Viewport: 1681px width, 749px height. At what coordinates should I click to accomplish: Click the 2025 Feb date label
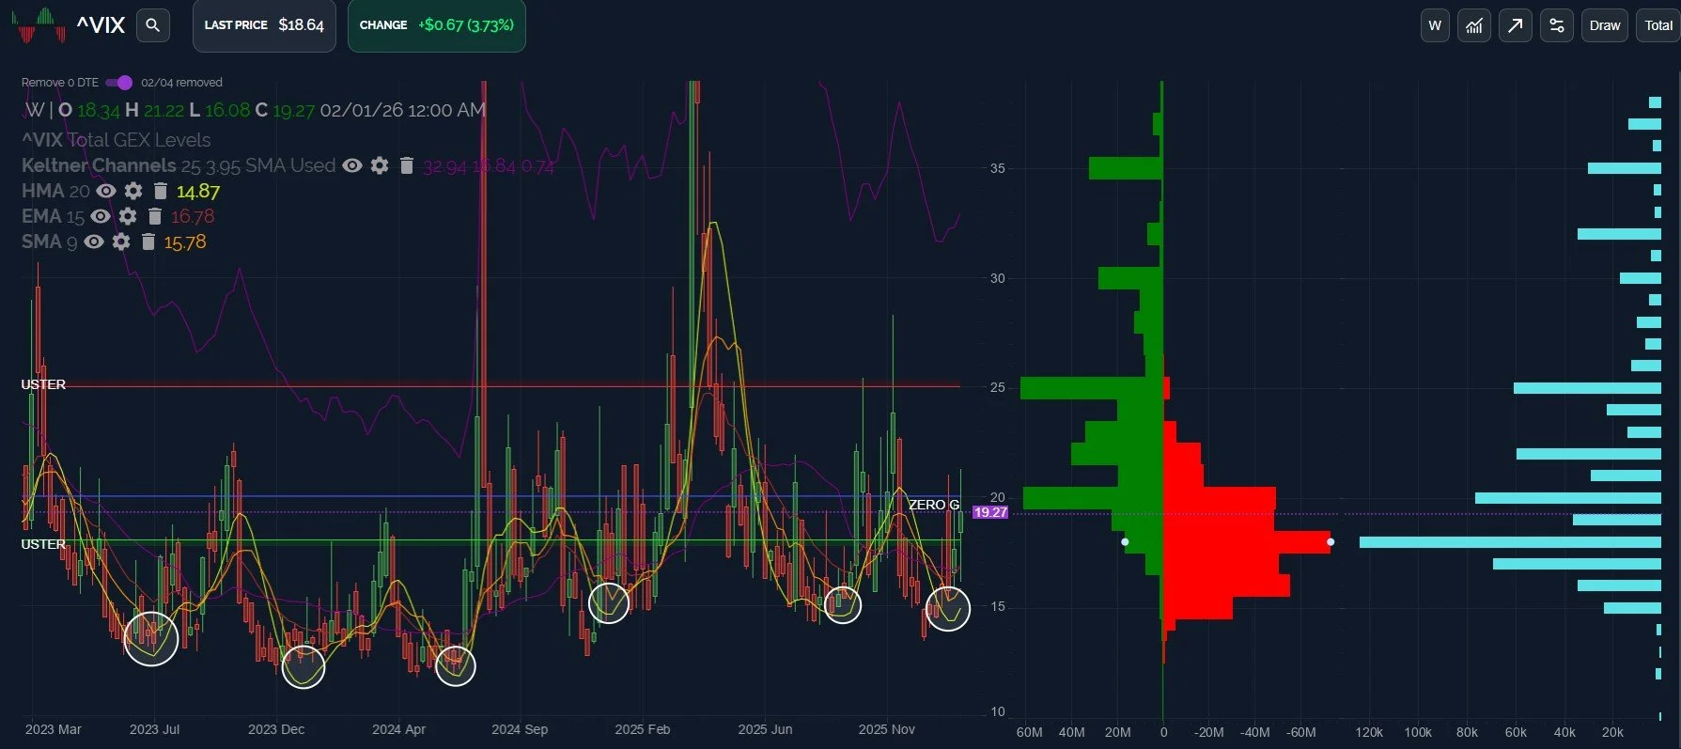click(643, 729)
